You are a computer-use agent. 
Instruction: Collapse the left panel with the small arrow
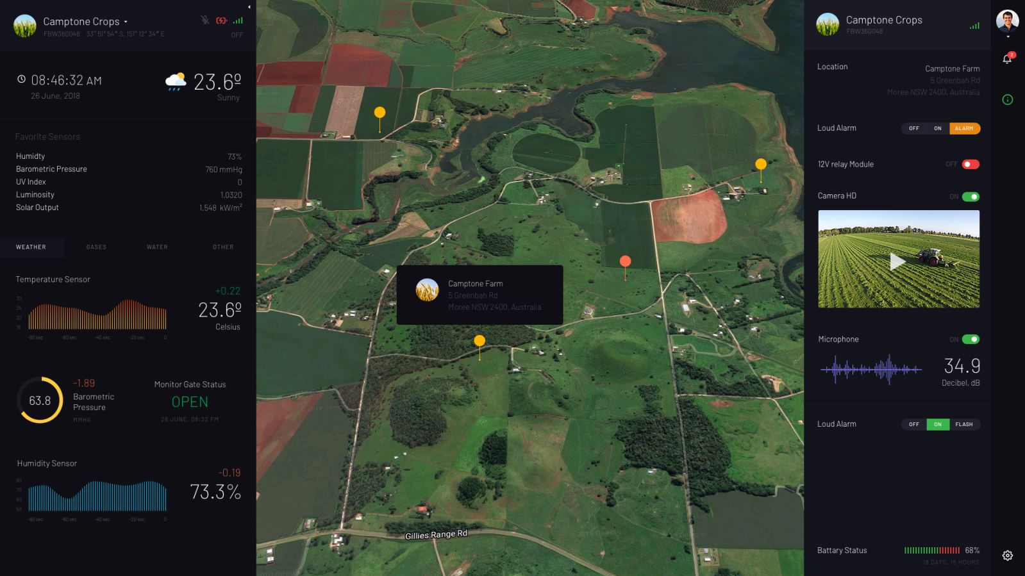(x=249, y=7)
